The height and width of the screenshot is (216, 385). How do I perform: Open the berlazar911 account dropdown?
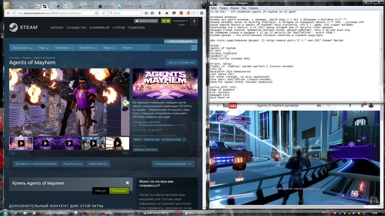[180, 21]
